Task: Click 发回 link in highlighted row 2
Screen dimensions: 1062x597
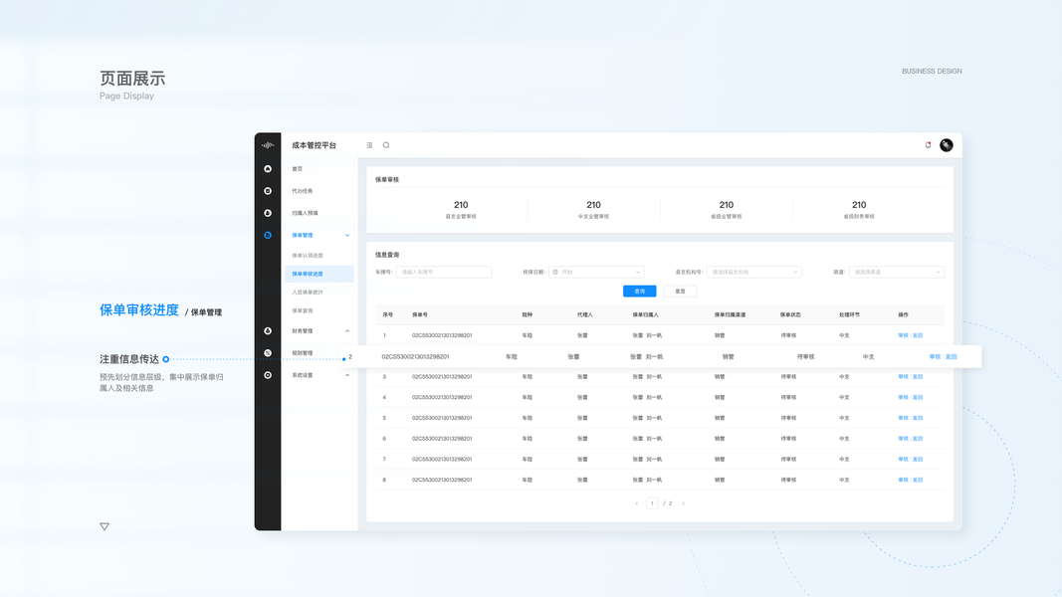Action: [951, 357]
